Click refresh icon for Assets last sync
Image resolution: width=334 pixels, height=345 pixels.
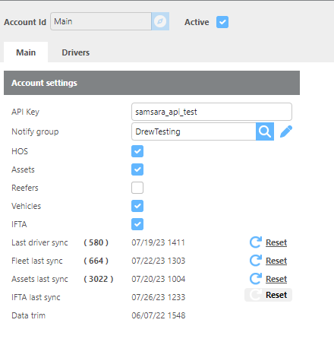(x=256, y=279)
